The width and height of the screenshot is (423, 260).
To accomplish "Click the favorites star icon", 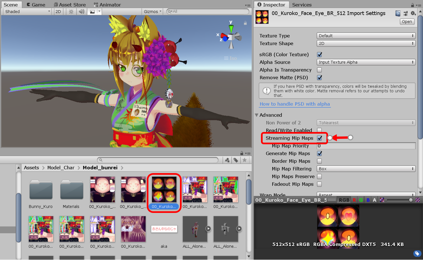I will coord(244,160).
